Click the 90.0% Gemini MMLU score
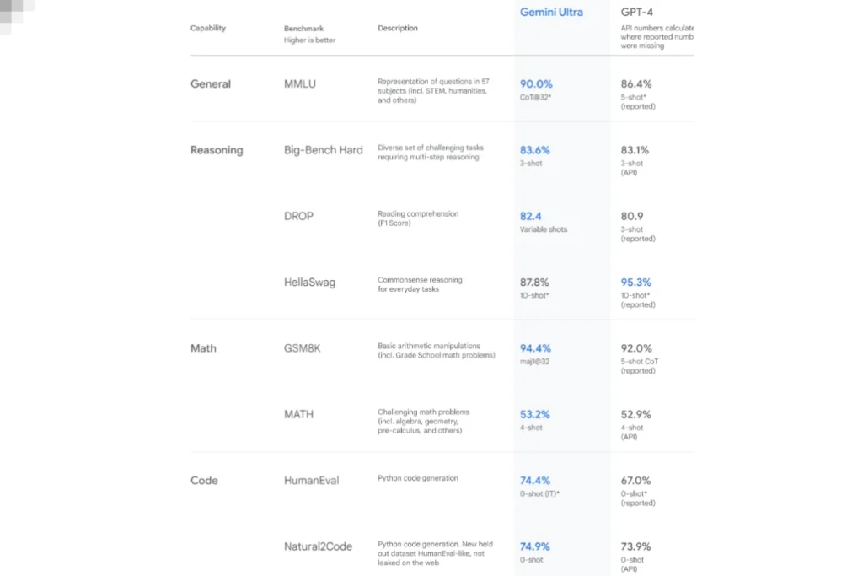The width and height of the screenshot is (863, 576). coord(535,83)
